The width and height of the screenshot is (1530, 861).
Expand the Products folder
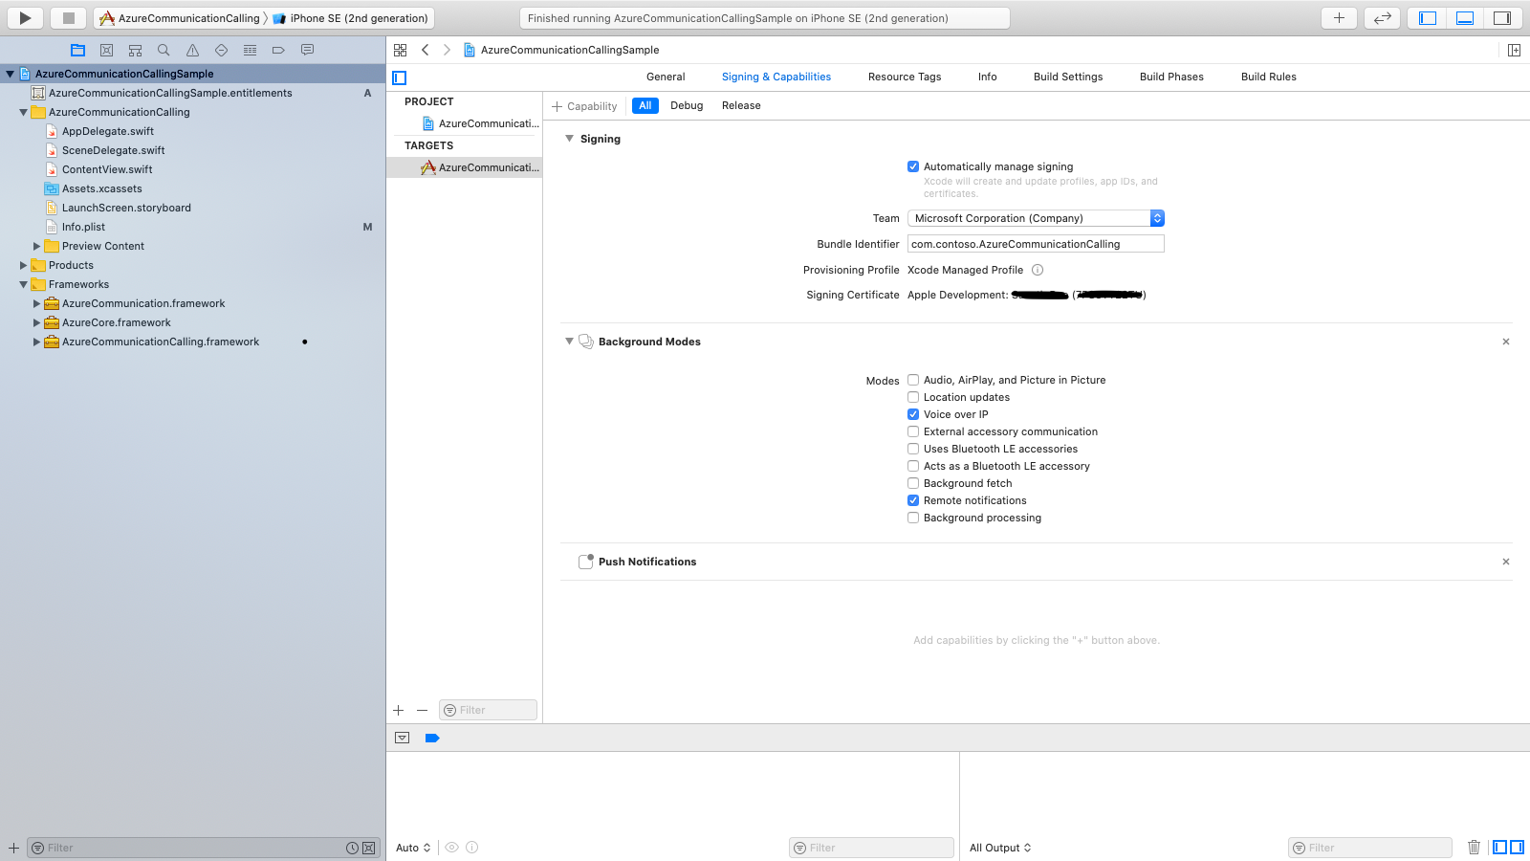24,265
